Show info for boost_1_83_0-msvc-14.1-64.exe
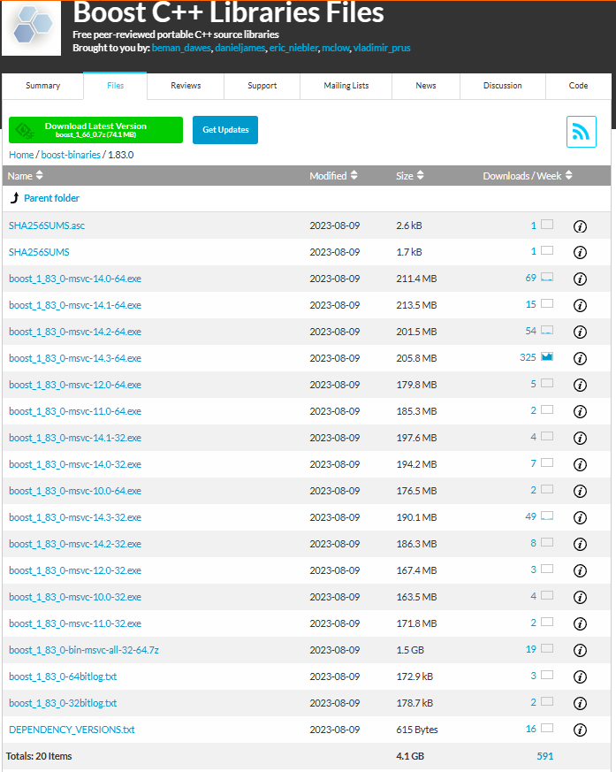The height and width of the screenshot is (772, 616). click(580, 306)
